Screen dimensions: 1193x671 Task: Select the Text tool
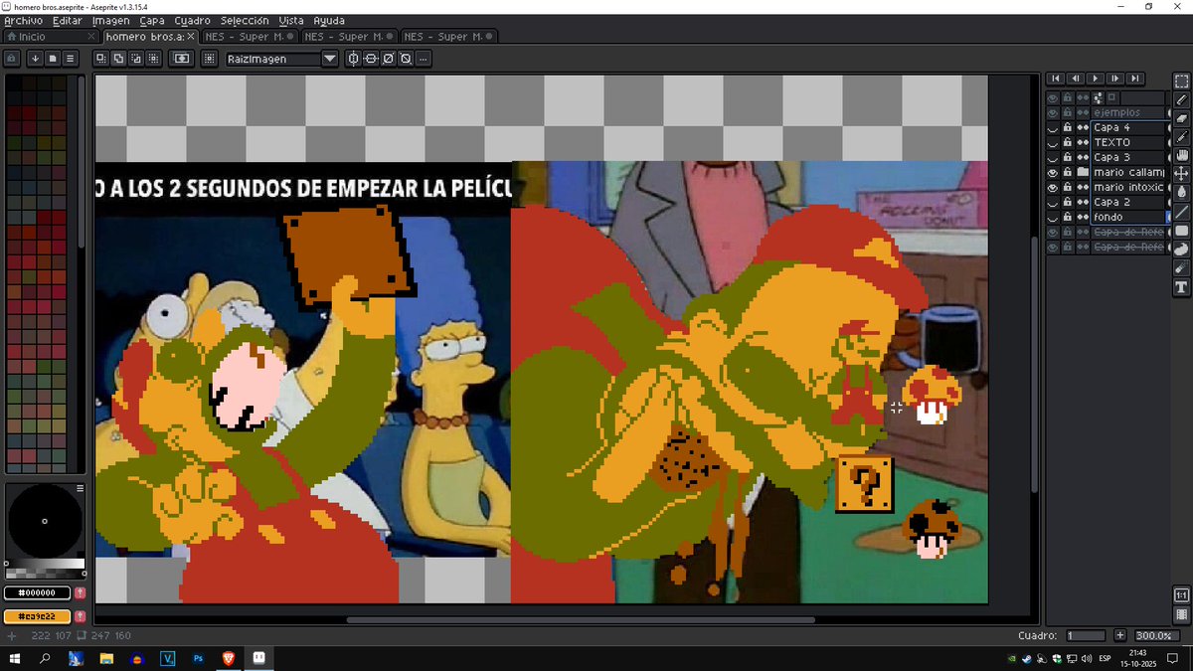(1181, 287)
